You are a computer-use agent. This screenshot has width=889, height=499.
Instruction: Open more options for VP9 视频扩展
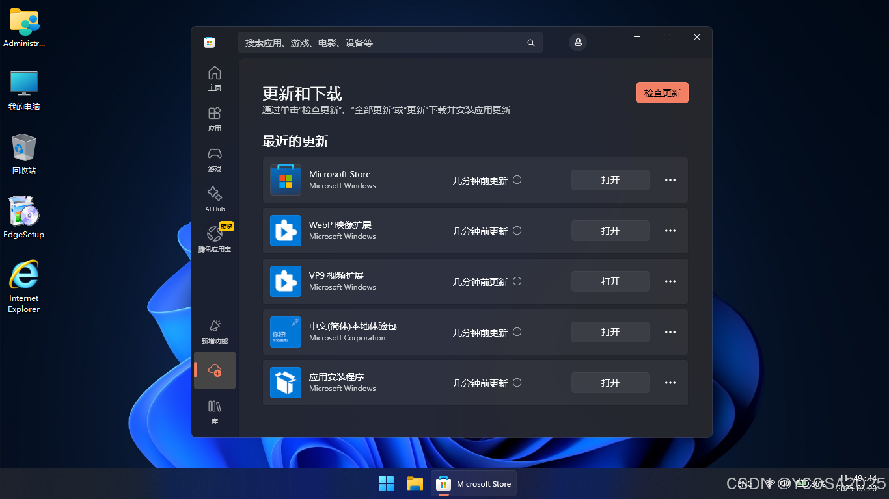670,281
